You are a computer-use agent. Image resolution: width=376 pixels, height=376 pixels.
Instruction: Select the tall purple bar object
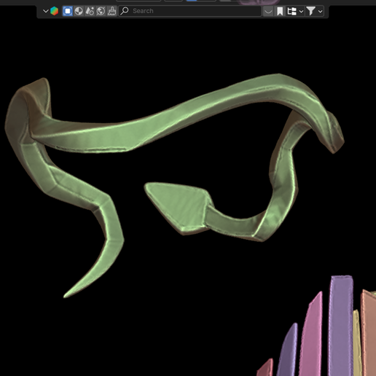341,326
